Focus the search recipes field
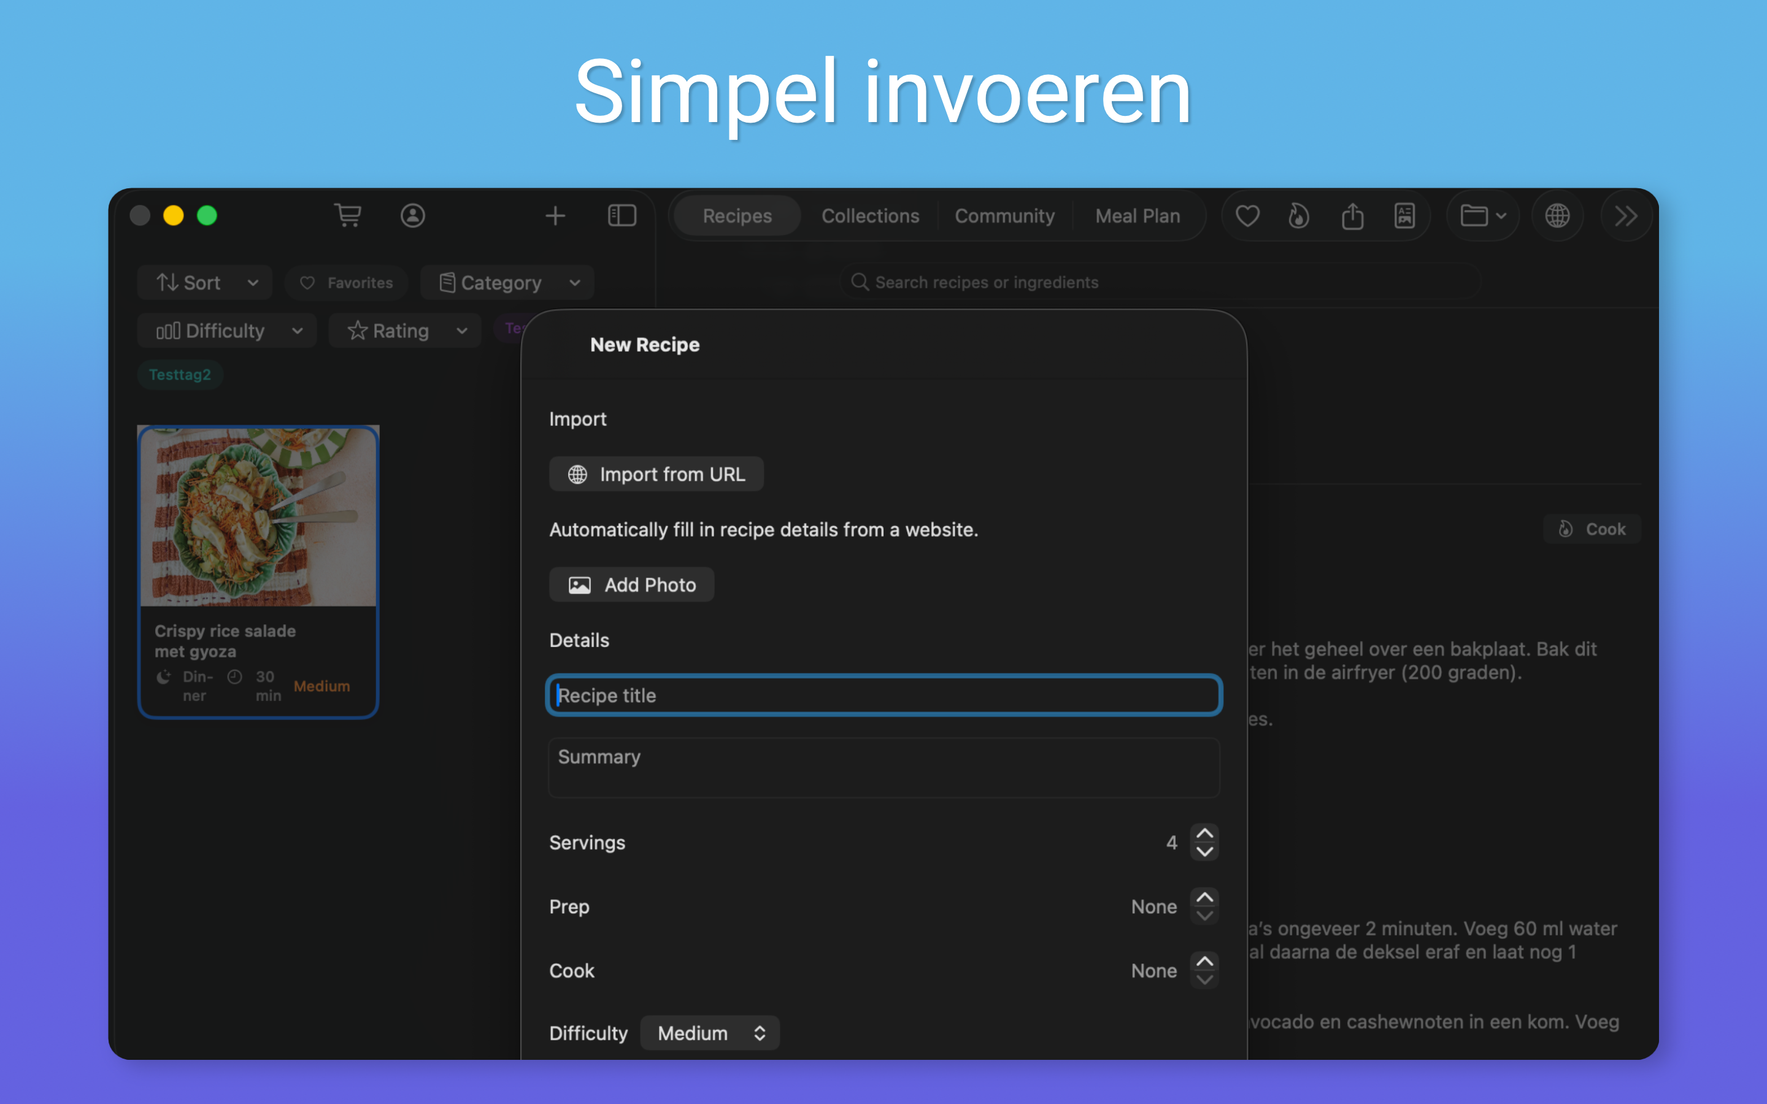Viewport: 1767px width, 1104px height. 1161,282
